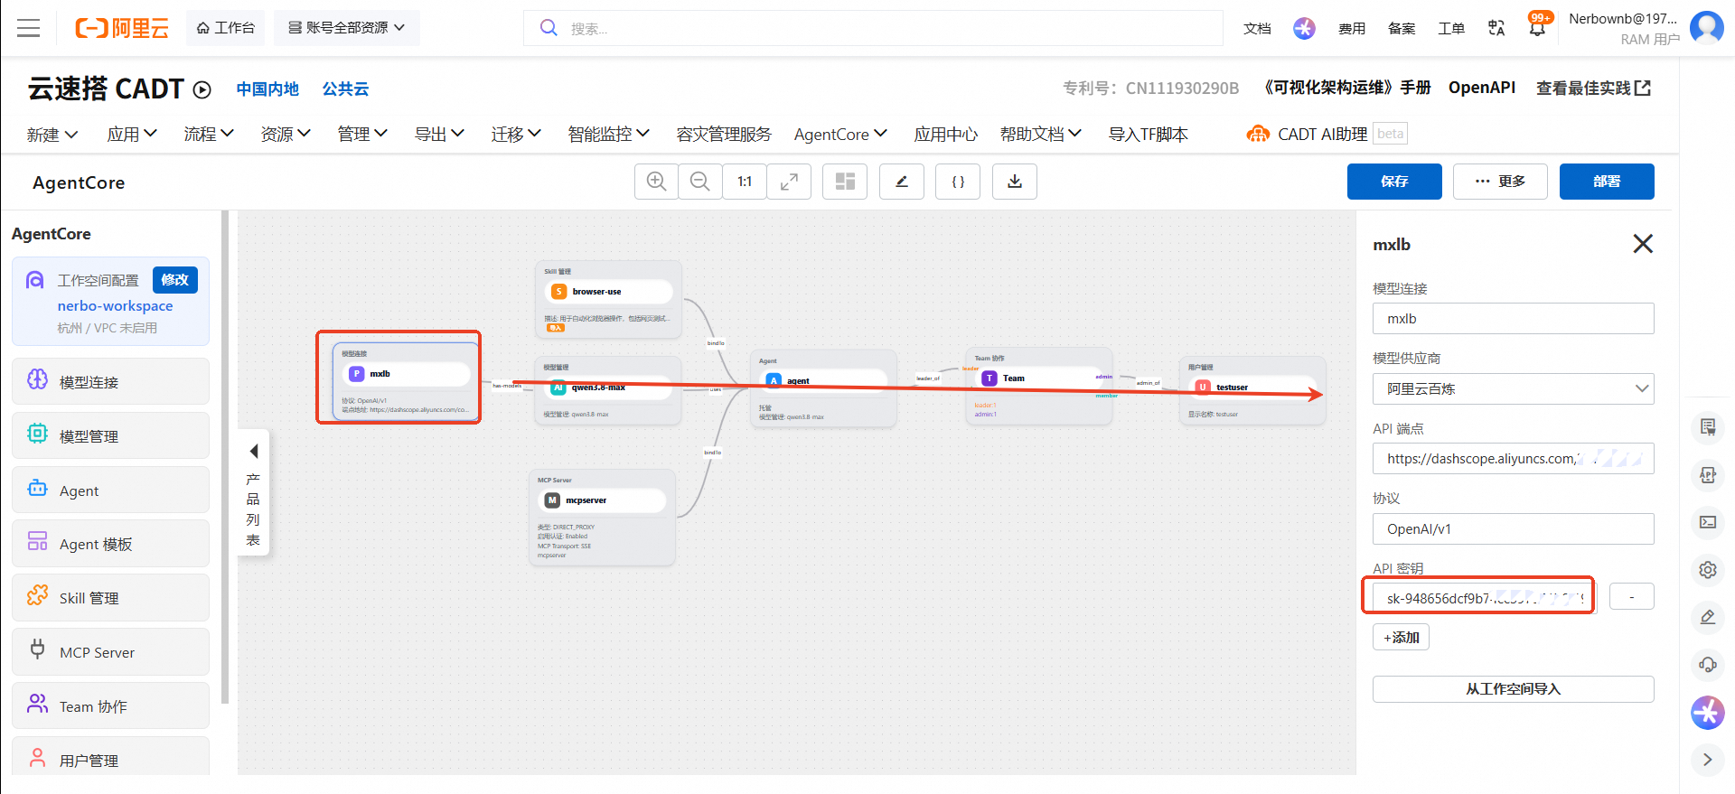Open the 帮助文档 dropdown menu
Viewport: 1735px width, 794px height.
pos(1041,135)
